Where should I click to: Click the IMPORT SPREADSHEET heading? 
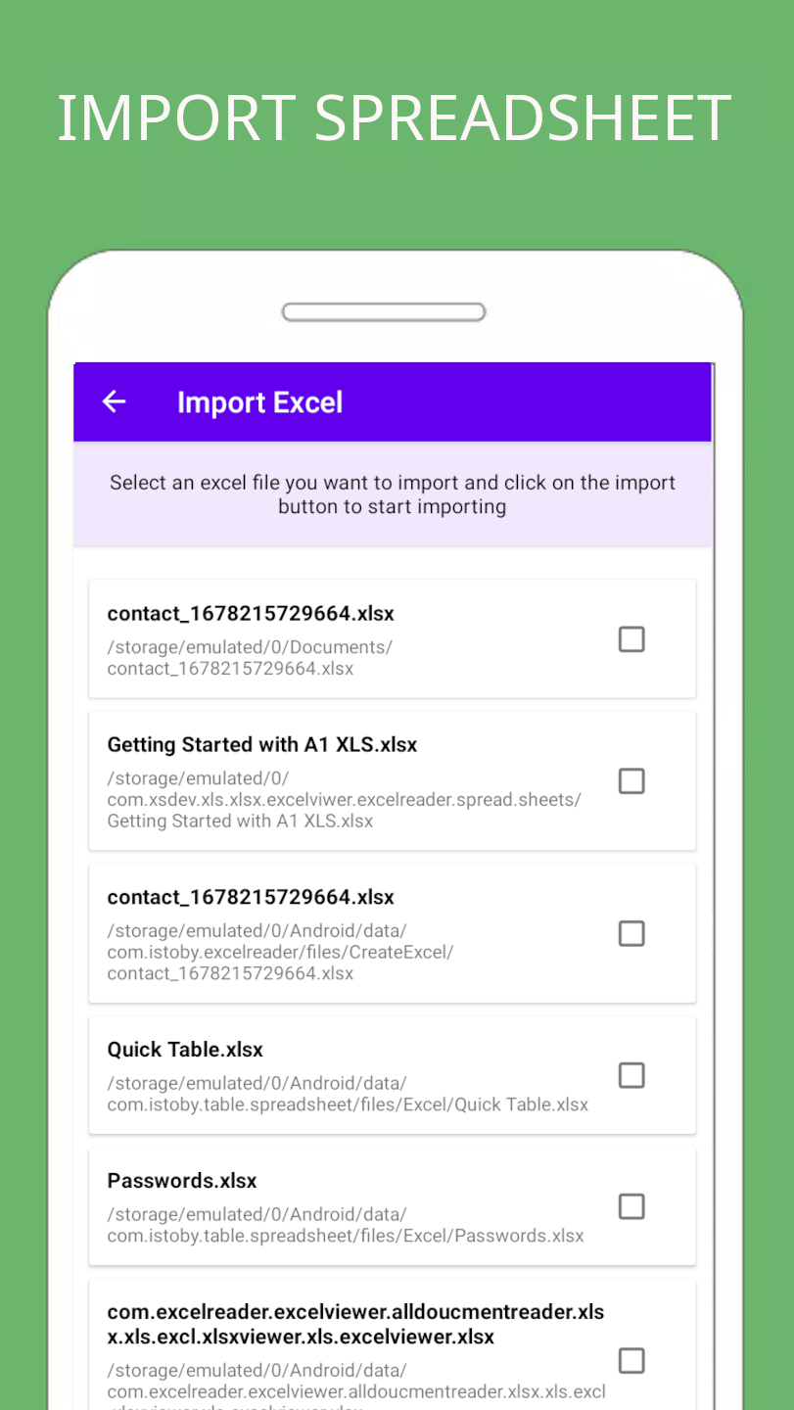395,118
